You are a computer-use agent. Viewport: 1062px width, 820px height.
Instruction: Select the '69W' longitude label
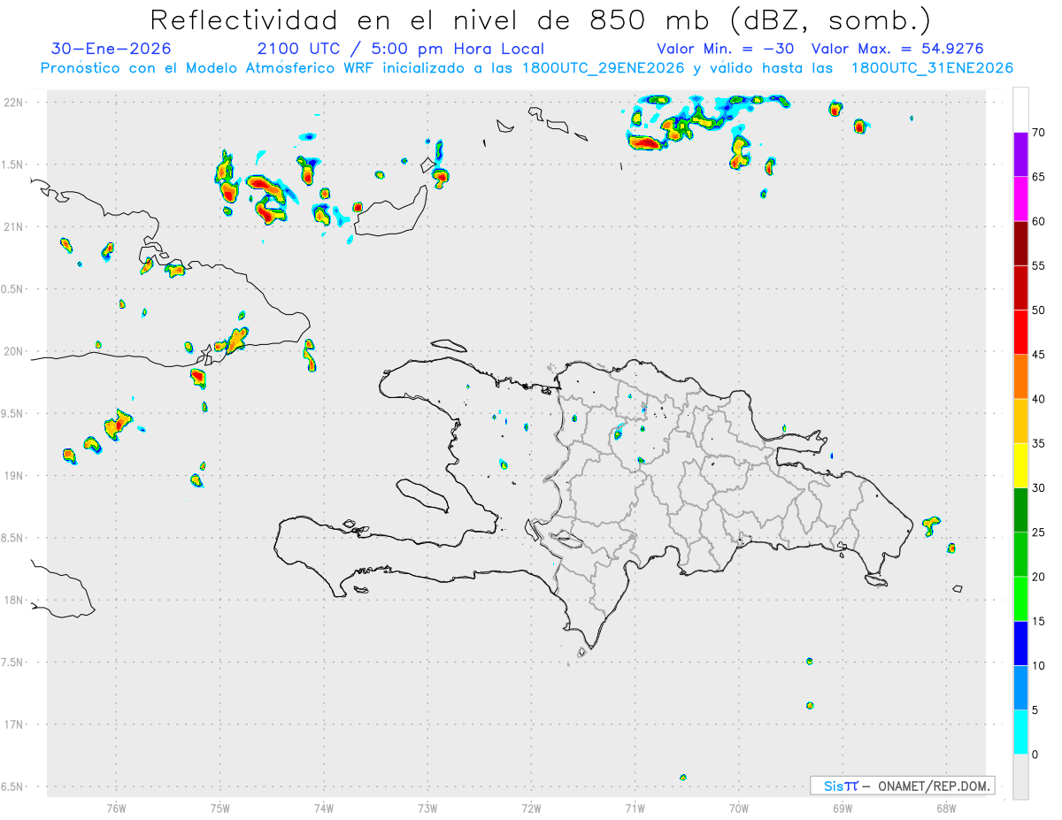pyautogui.click(x=843, y=808)
